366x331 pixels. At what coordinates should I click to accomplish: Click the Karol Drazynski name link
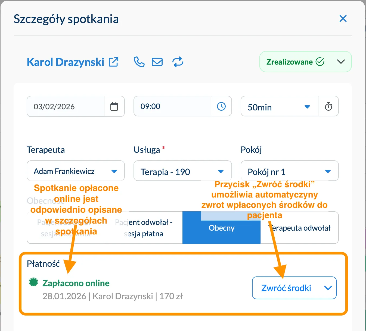(x=65, y=62)
